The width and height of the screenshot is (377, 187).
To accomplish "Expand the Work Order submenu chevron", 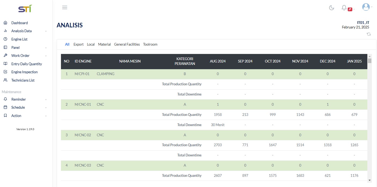I will pyautogui.click(x=46, y=56).
